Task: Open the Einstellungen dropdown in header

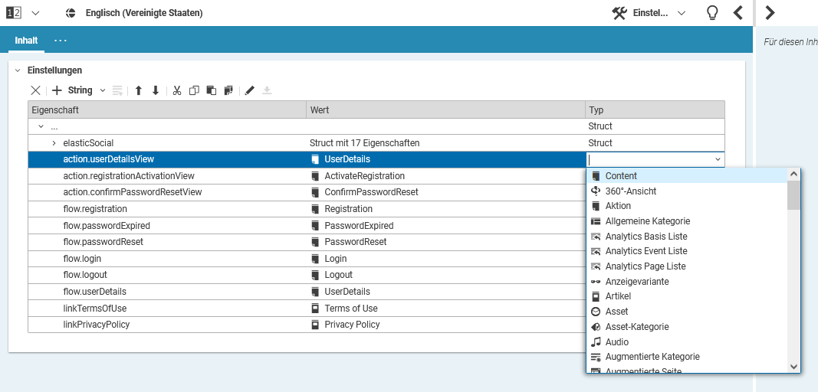Action: pyautogui.click(x=682, y=13)
